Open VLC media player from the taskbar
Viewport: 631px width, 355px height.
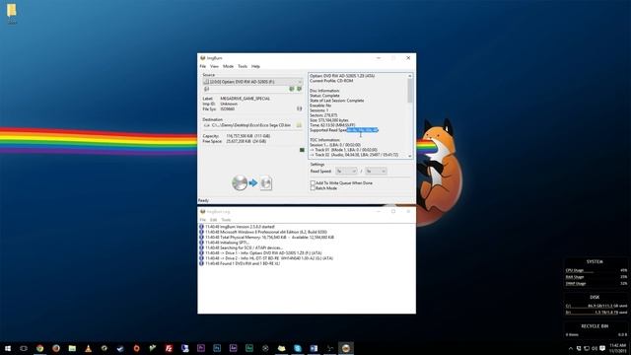pyautogui.click(x=88, y=348)
